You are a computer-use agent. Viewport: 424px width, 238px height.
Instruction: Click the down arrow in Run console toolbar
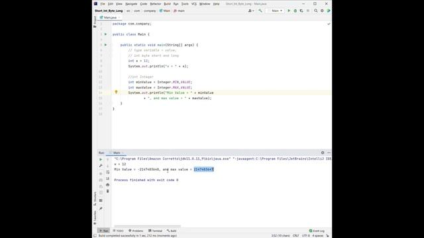[107, 166]
